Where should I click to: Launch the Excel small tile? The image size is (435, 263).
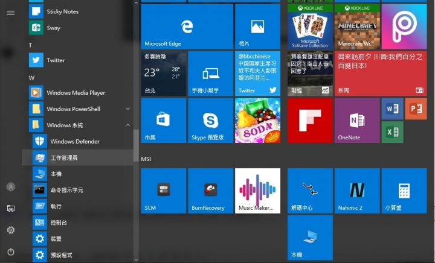[393, 132]
